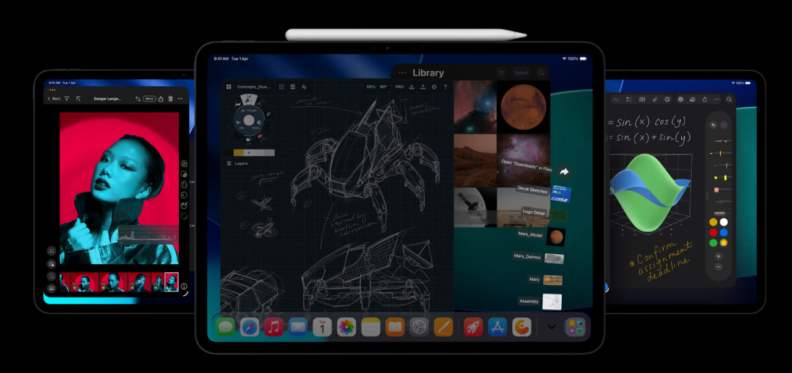
Task: Click the undo arrow in markup palette
Action: click(x=713, y=125)
